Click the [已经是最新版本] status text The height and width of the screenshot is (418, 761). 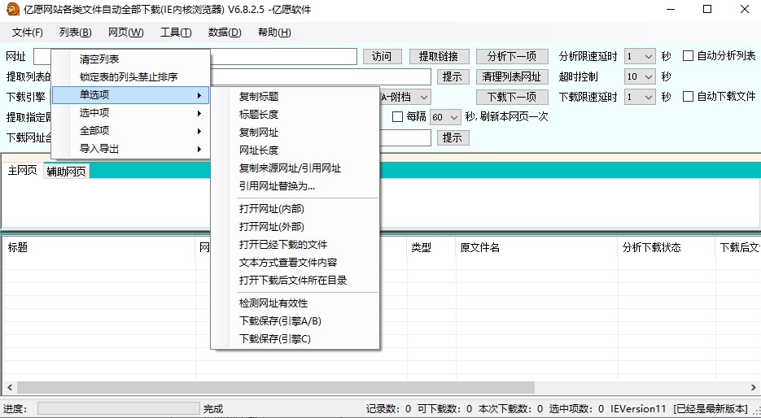pyautogui.click(x=711, y=409)
